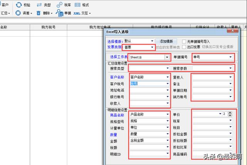Image resolution: width=247 pixels, height=165 pixels.
Task: Tick the 出口发票 checkbox
Action: (x=183, y=47)
